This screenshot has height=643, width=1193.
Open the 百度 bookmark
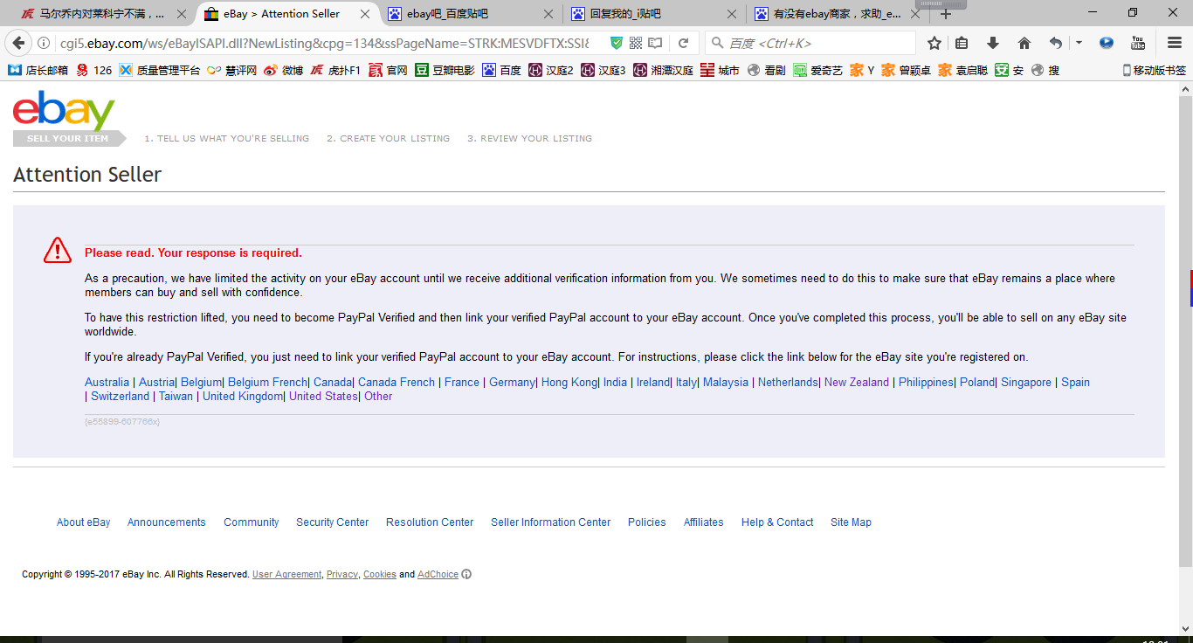[x=502, y=70]
